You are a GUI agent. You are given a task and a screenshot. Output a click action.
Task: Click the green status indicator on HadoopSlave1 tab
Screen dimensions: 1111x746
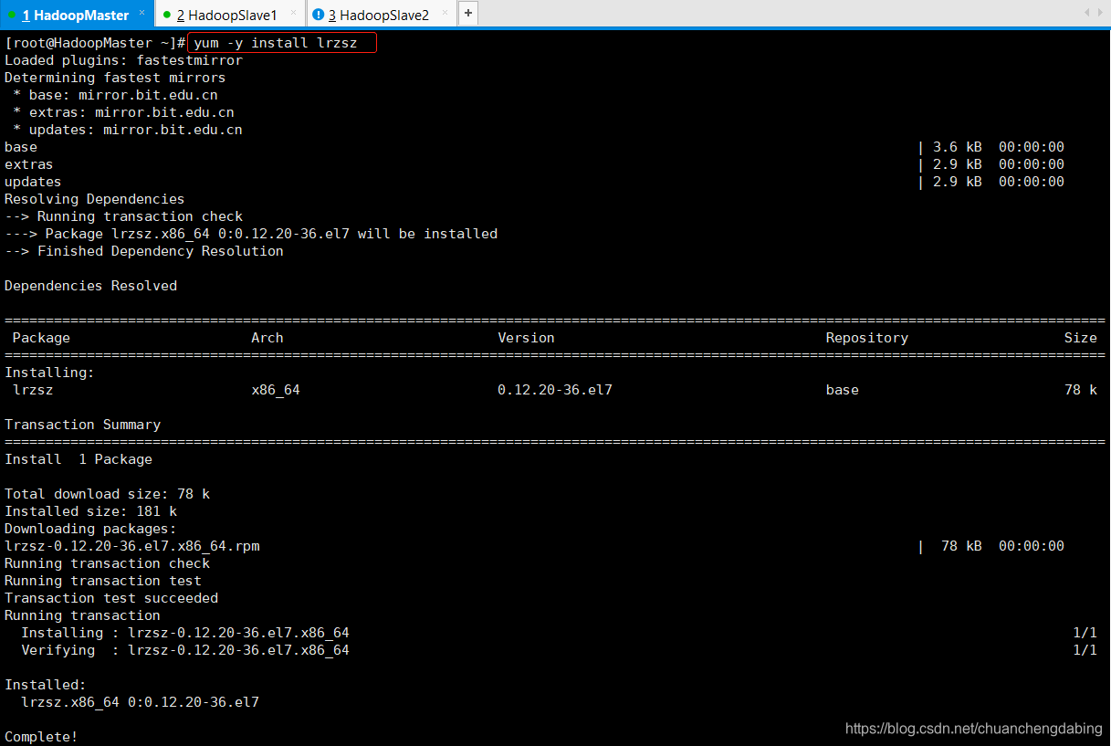pyautogui.click(x=166, y=15)
